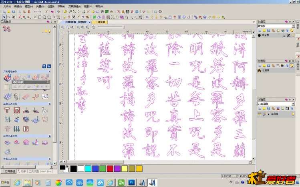
Task: Open the view tabs dropdown arrow
Action: [254, 22]
